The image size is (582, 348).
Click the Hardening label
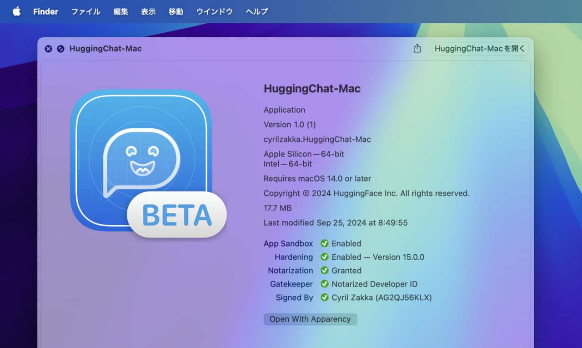pyautogui.click(x=294, y=257)
